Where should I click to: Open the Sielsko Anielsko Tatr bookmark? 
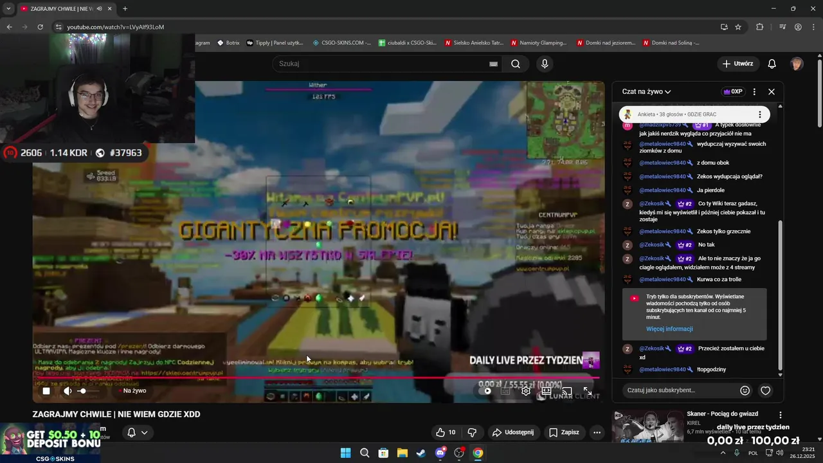(x=474, y=43)
